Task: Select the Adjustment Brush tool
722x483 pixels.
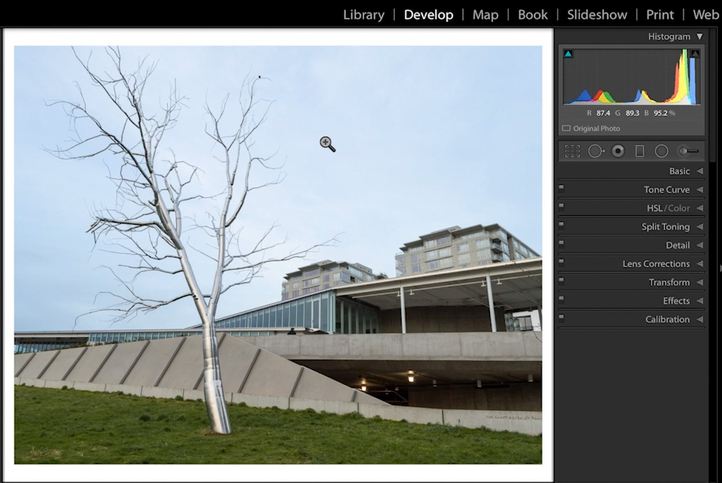Action: click(687, 151)
